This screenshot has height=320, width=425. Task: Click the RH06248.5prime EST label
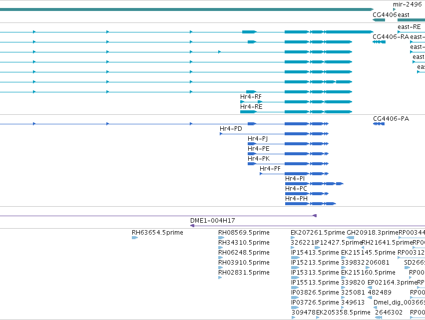(x=244, y=253)
